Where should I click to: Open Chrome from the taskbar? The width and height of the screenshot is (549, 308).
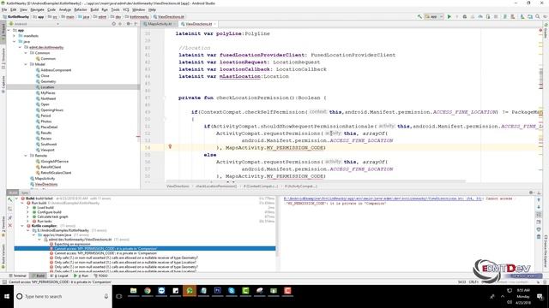click(x=148, y=291)
